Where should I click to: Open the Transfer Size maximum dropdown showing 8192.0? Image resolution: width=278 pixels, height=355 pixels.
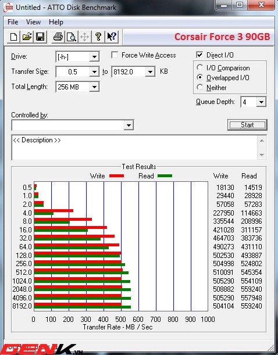tap(150, 72)
